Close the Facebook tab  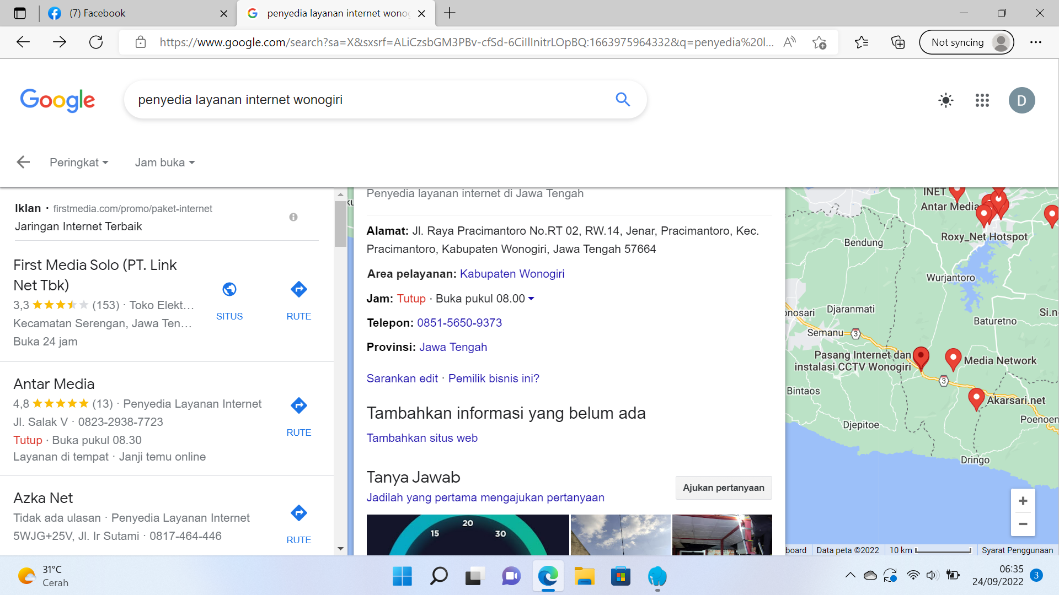click(223, 14)
